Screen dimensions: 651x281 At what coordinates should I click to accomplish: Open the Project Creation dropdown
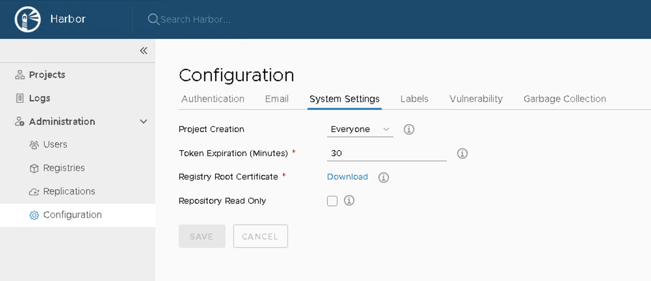359,129
